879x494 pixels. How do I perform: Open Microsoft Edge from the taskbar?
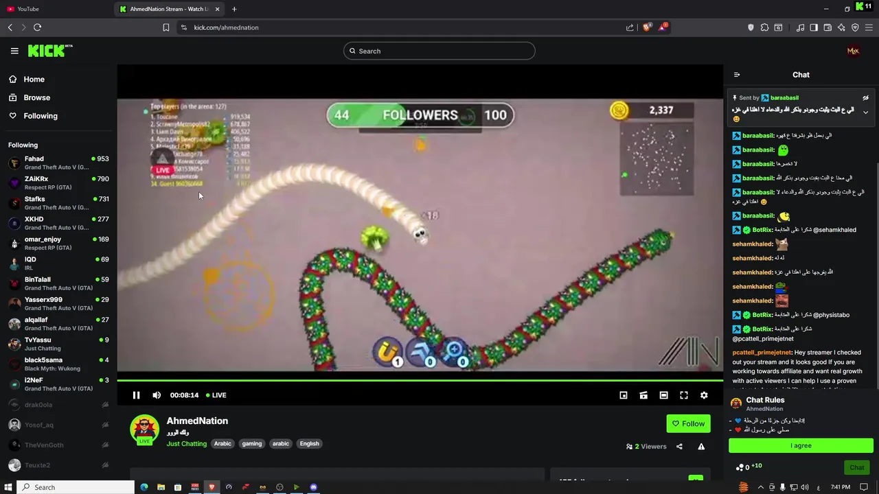144,487
